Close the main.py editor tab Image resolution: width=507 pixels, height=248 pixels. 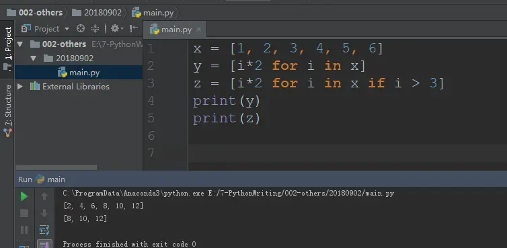(x=198, y=30)
